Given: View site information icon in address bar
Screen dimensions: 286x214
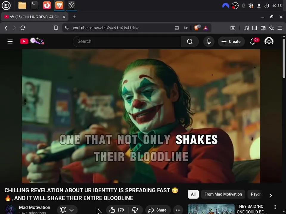Looking at the screenshot, I should [67, 28].
